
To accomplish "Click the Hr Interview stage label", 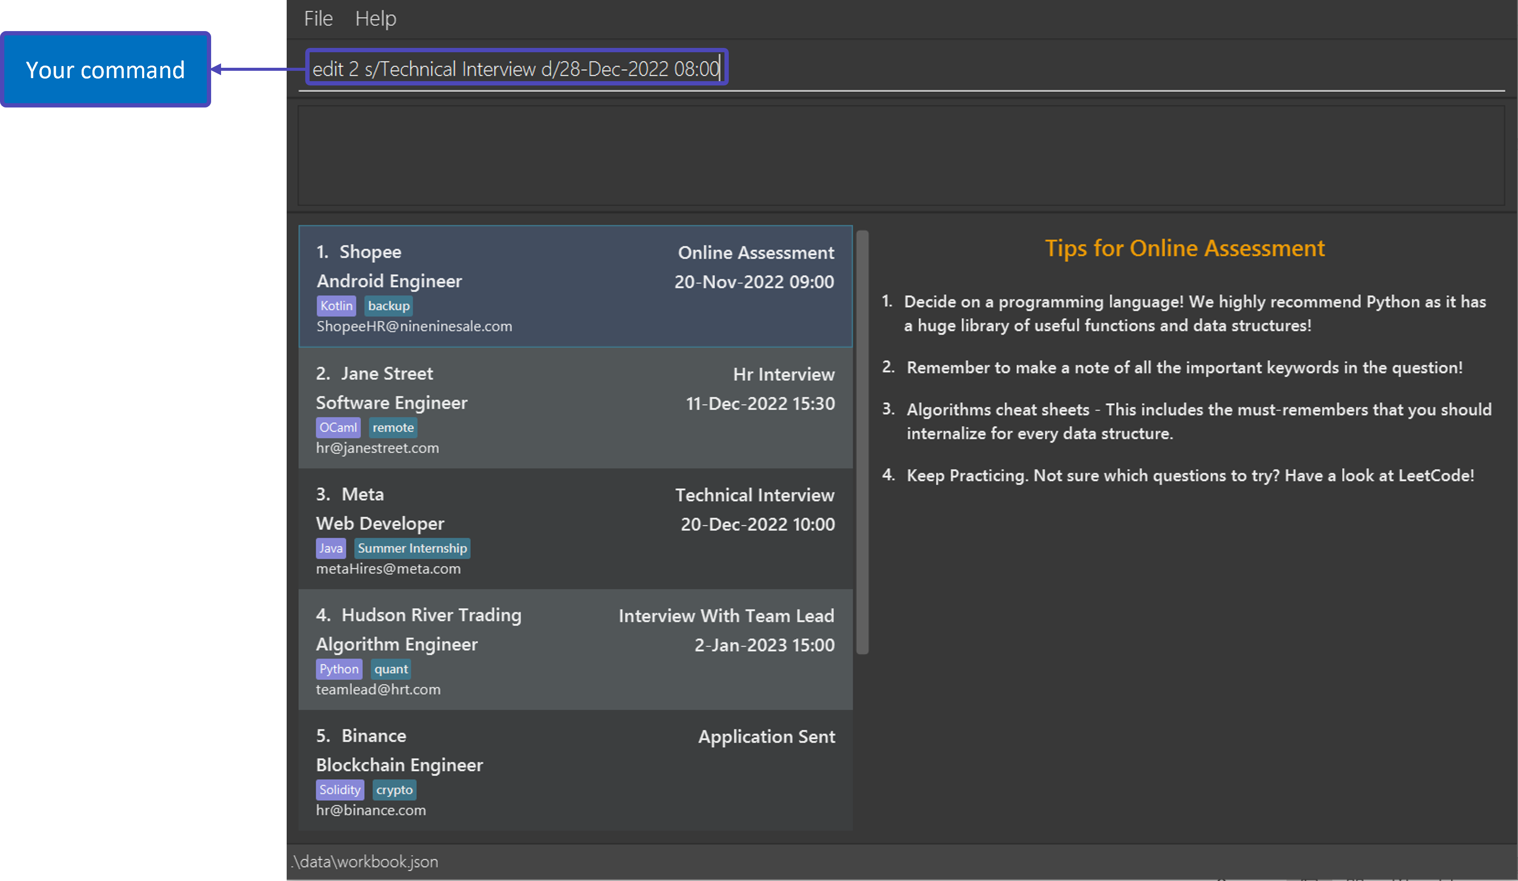I will [784, 375].
